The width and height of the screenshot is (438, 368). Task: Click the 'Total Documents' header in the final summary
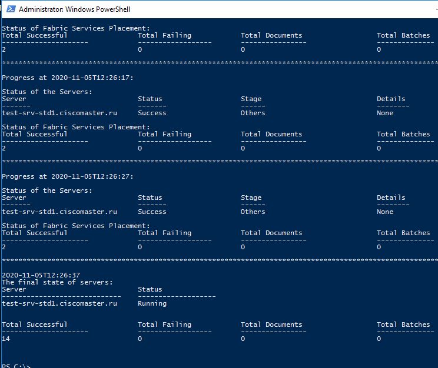tap(271, 324)
